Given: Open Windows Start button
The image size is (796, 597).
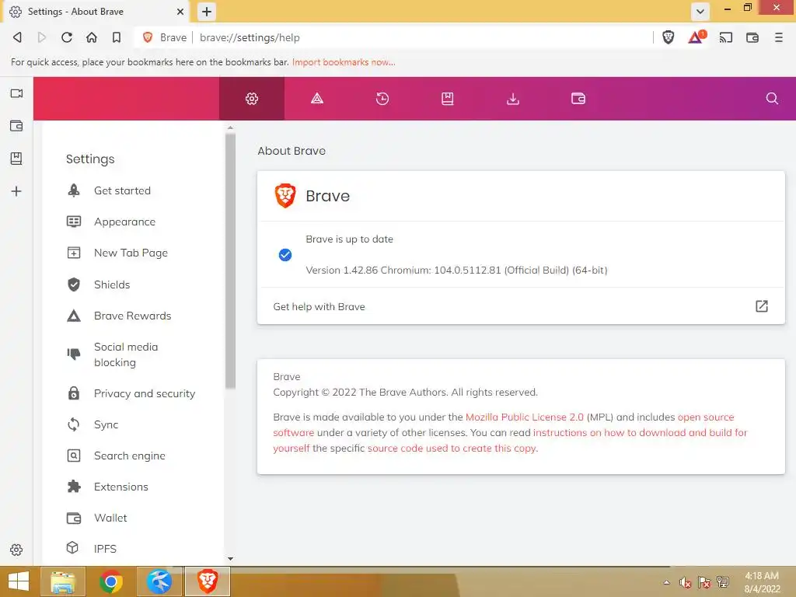Looking at the screenshot, I should (x=19, y=581).
